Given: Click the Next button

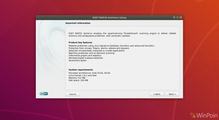Looking at the screenshot, I should (172, 94).
